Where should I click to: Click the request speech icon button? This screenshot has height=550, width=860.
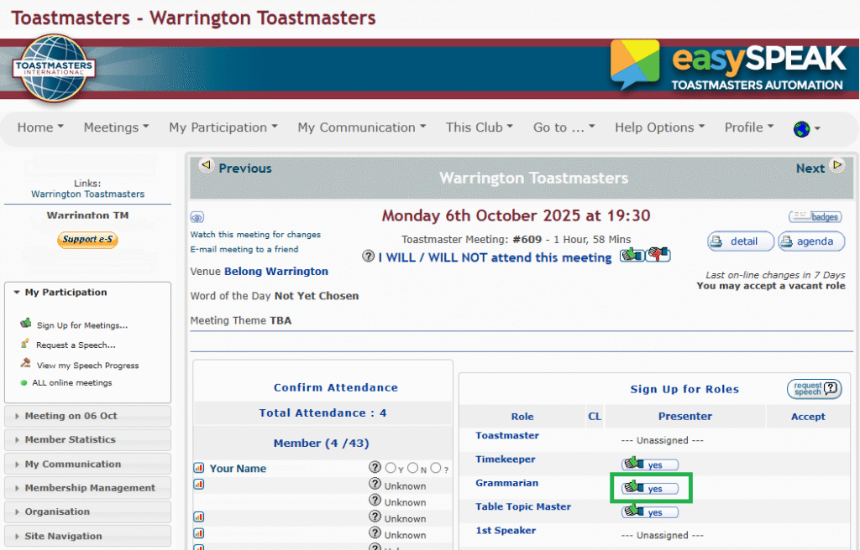(x=814, y=389)
